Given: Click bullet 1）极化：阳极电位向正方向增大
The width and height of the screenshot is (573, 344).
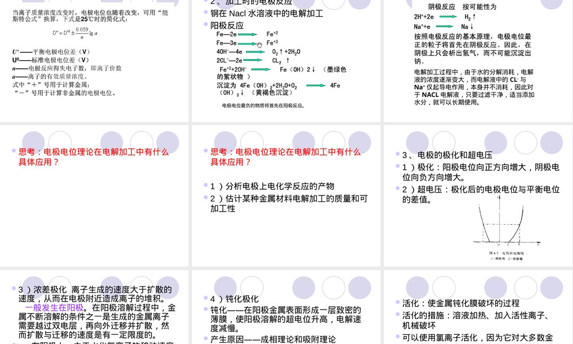Looking at the screenshot, I should (x=481, y=172).
